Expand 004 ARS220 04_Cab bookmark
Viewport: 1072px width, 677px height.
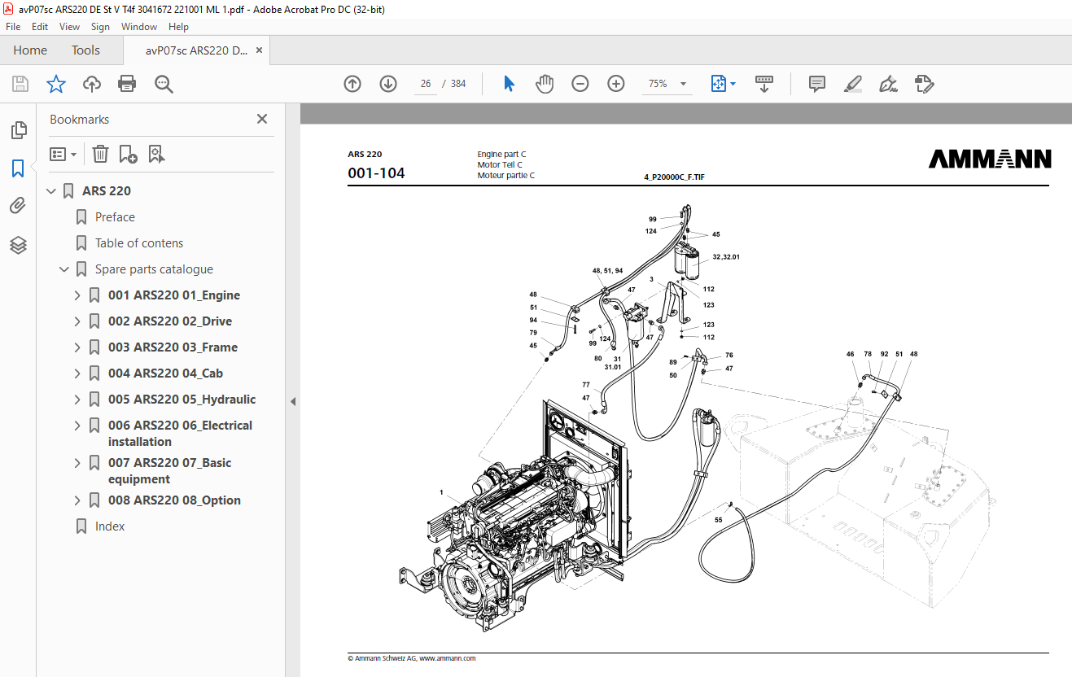[x=77, y=373]
